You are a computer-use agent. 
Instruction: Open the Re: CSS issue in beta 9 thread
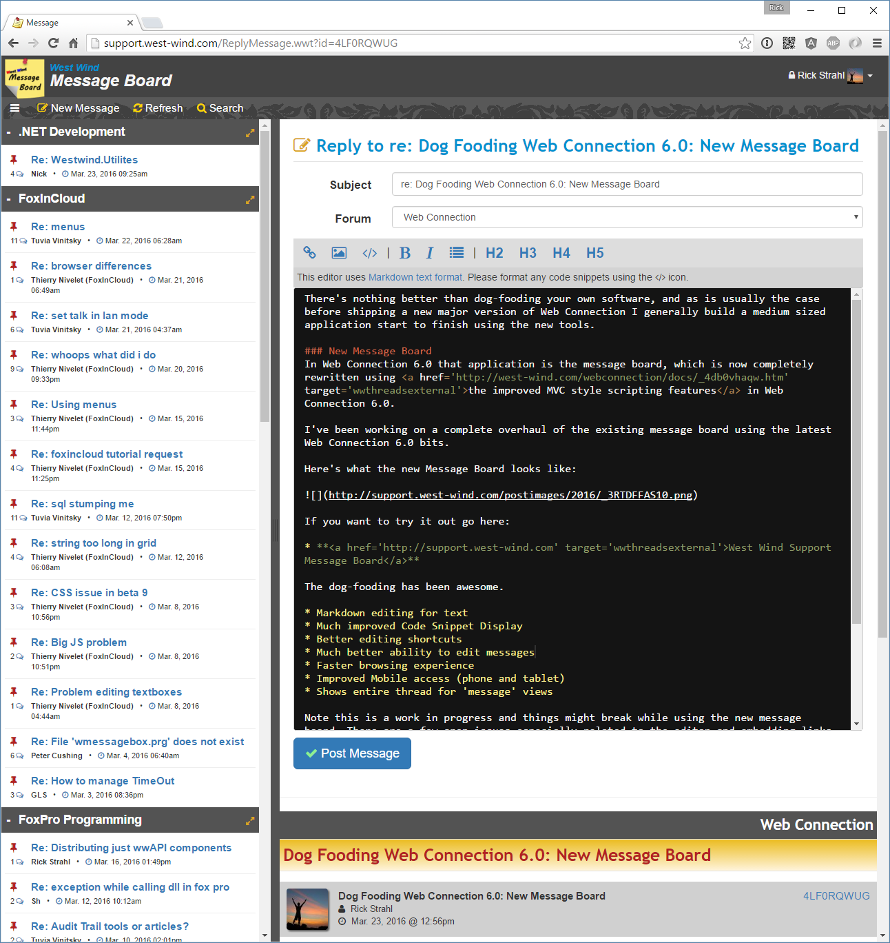89,593
